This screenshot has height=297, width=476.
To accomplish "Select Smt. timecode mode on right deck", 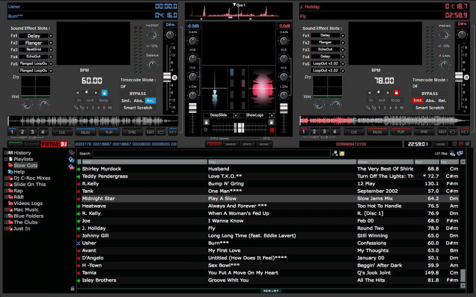I will click(x=418, y=100).
